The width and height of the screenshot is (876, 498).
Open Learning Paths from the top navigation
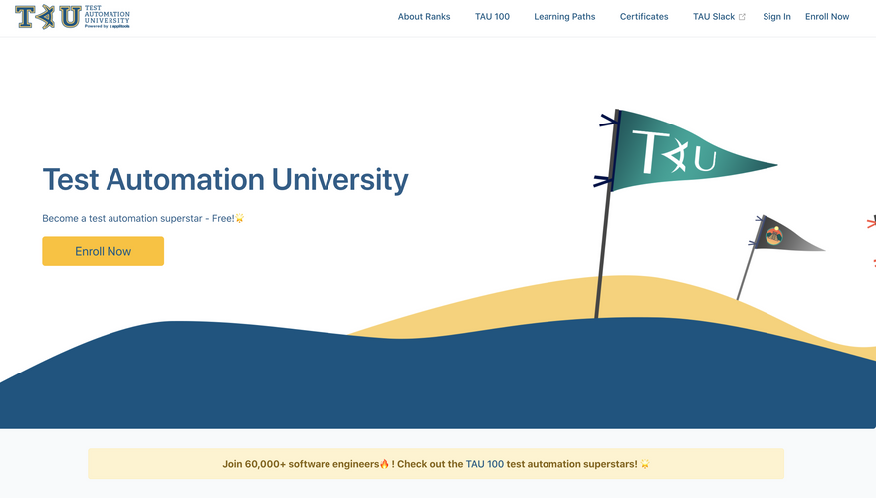tap(564, 17)
